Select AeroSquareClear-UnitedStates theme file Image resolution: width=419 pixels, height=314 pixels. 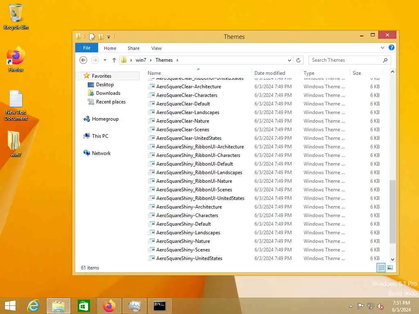(189, 138)
